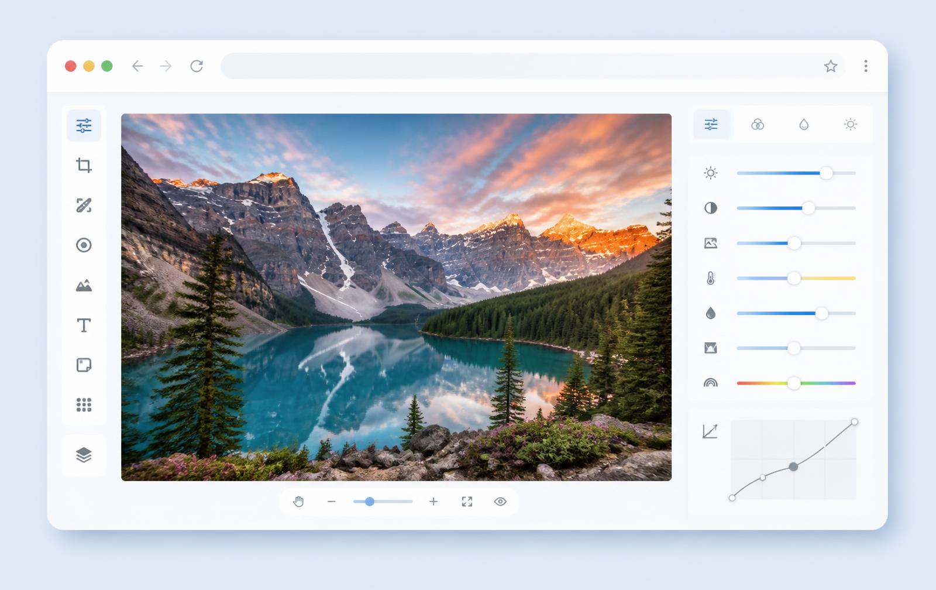This screenshot has height=590, width=936.
Task: Open the dotted grid tool
Action: (x=84, y=404)
